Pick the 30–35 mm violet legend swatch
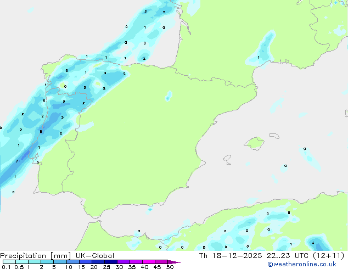 click(124, 262)
